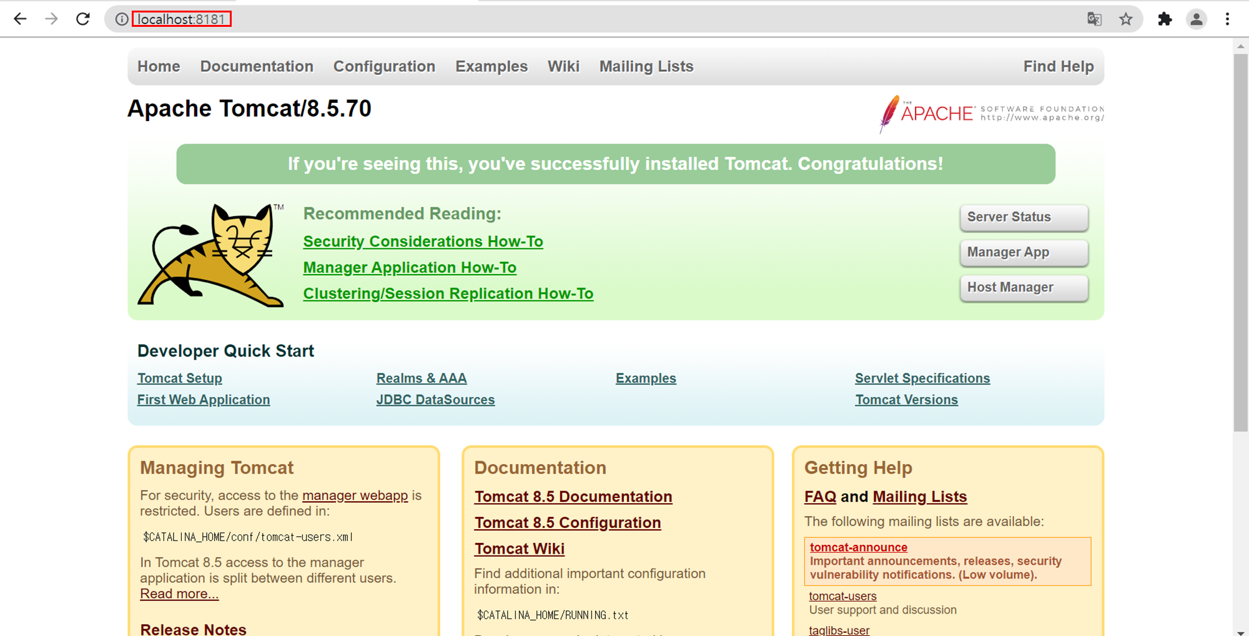
Task: Click the Apache Tomcat/8.5.70 heading
Action: 249,109
